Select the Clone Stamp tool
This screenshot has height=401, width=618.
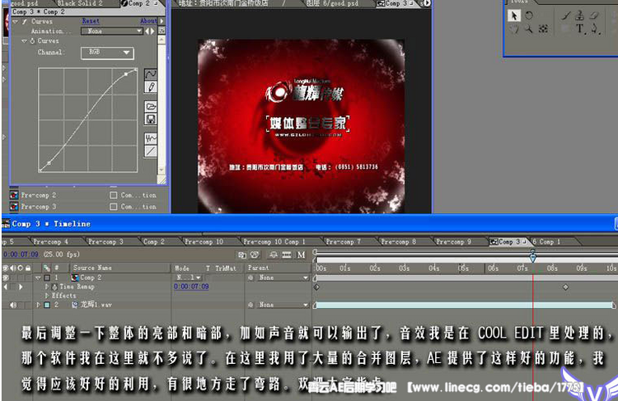coord(579,16)
